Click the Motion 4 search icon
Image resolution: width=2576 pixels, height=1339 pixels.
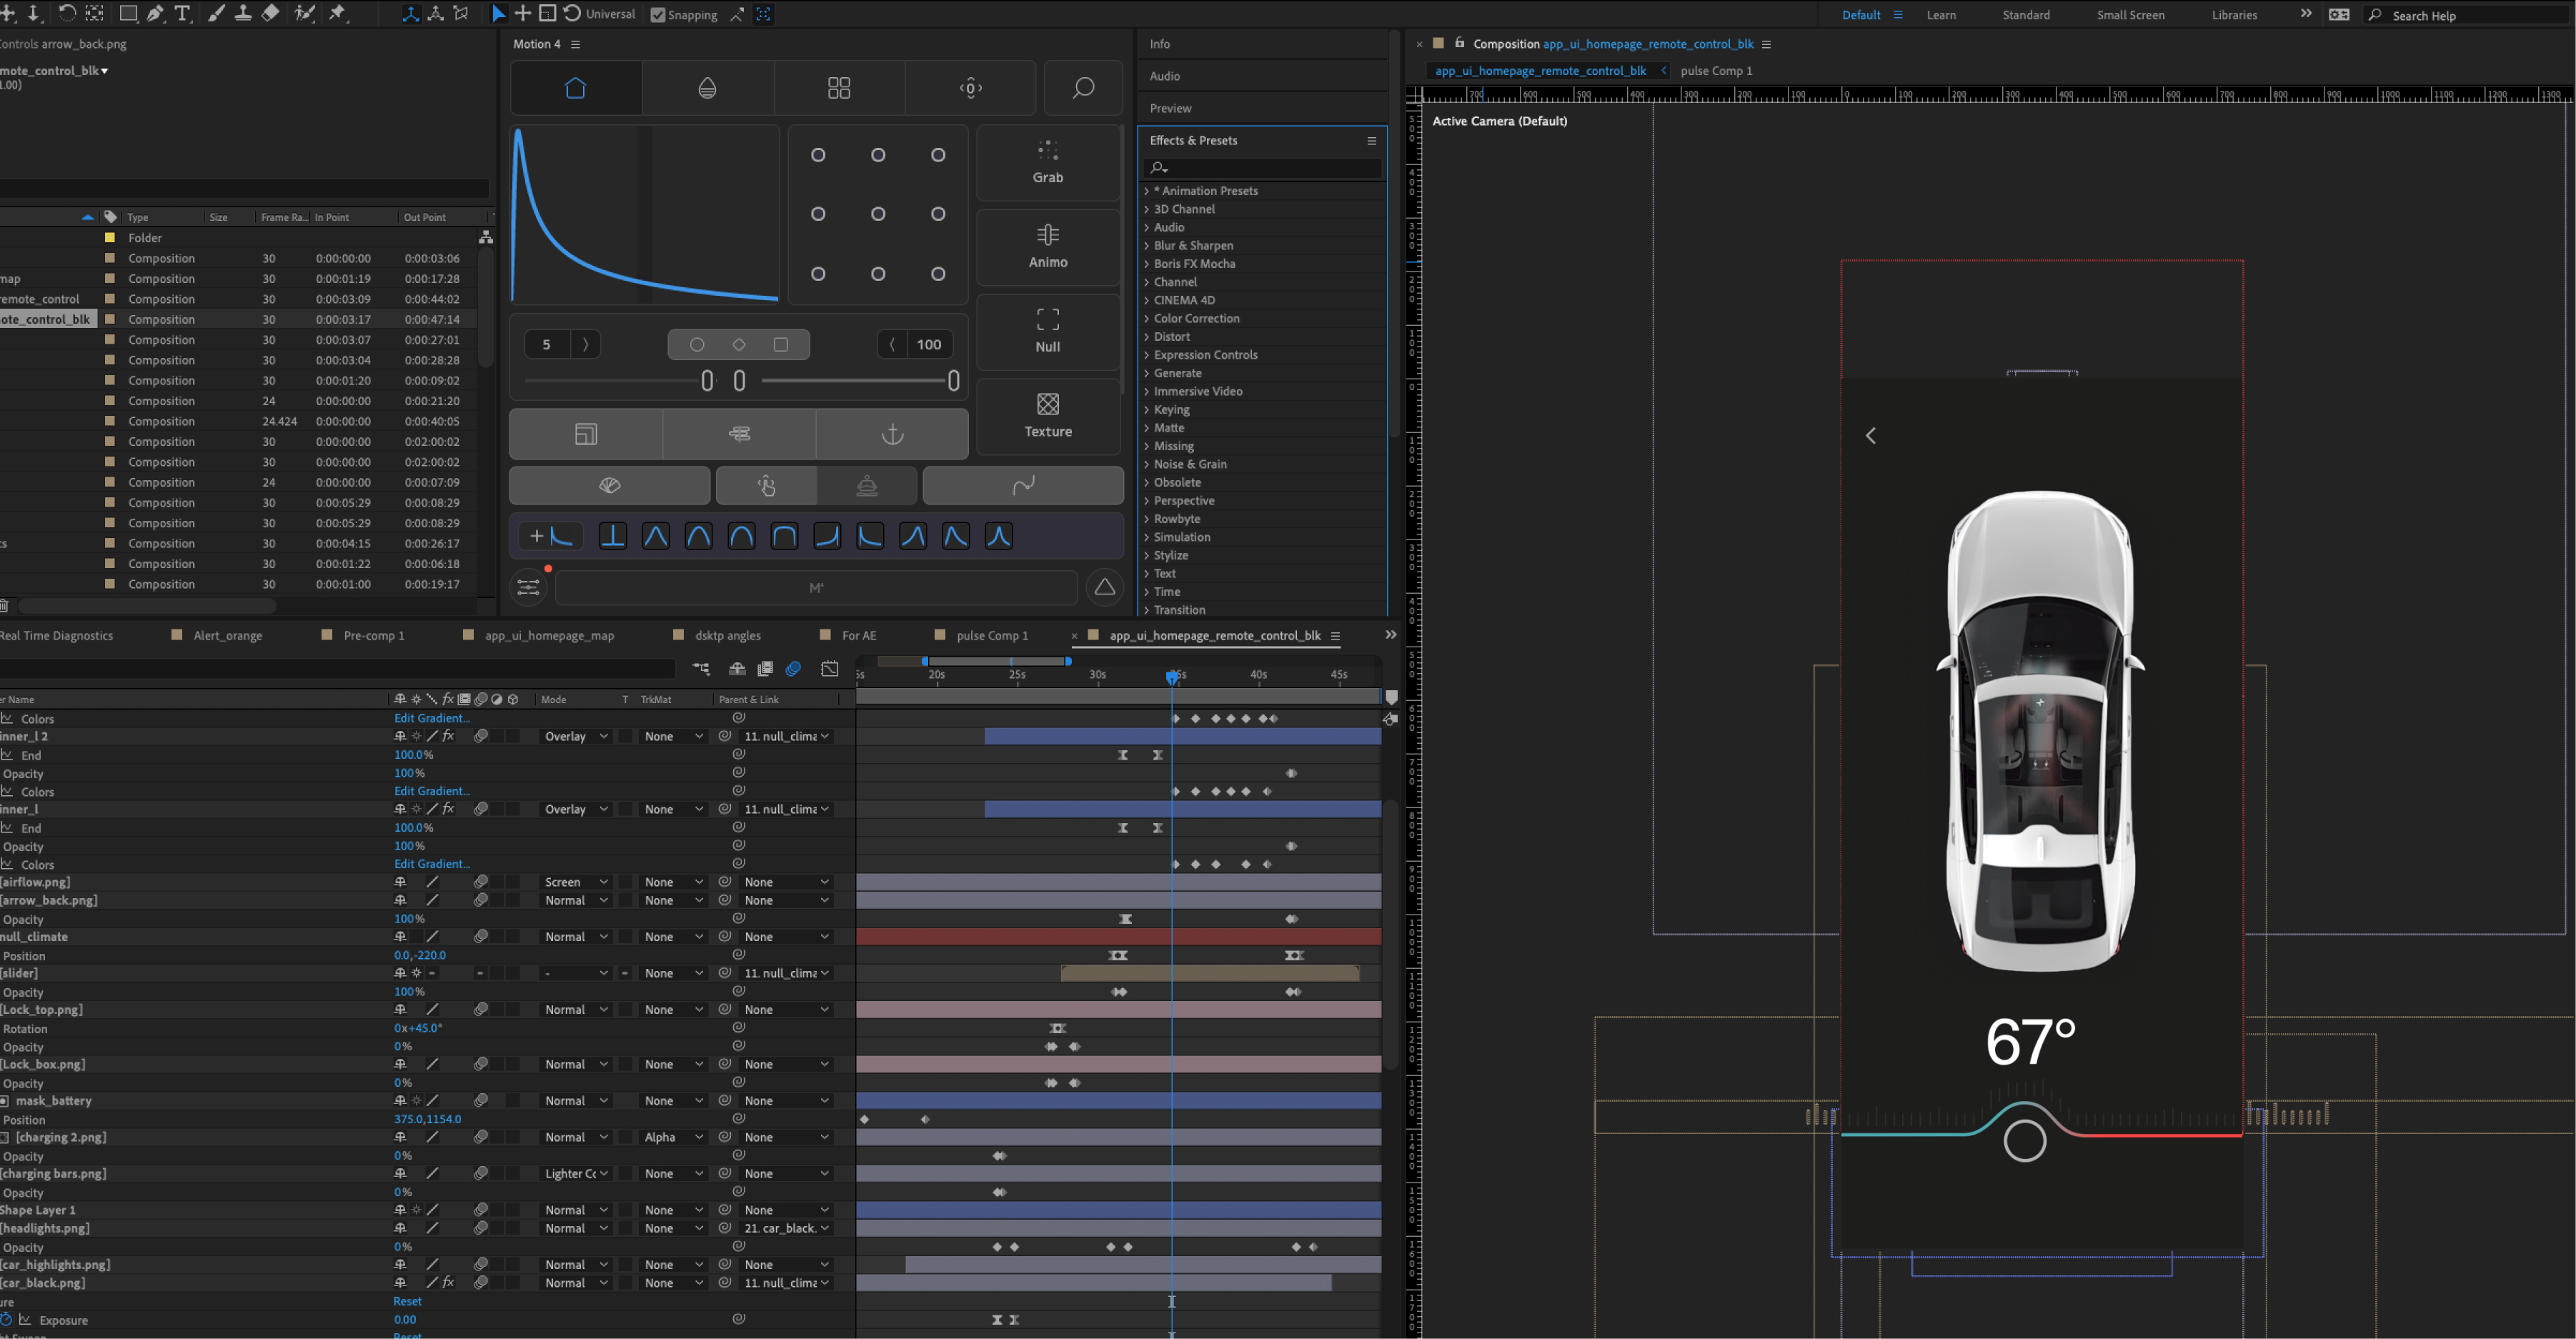click(x=1082, y=88)
